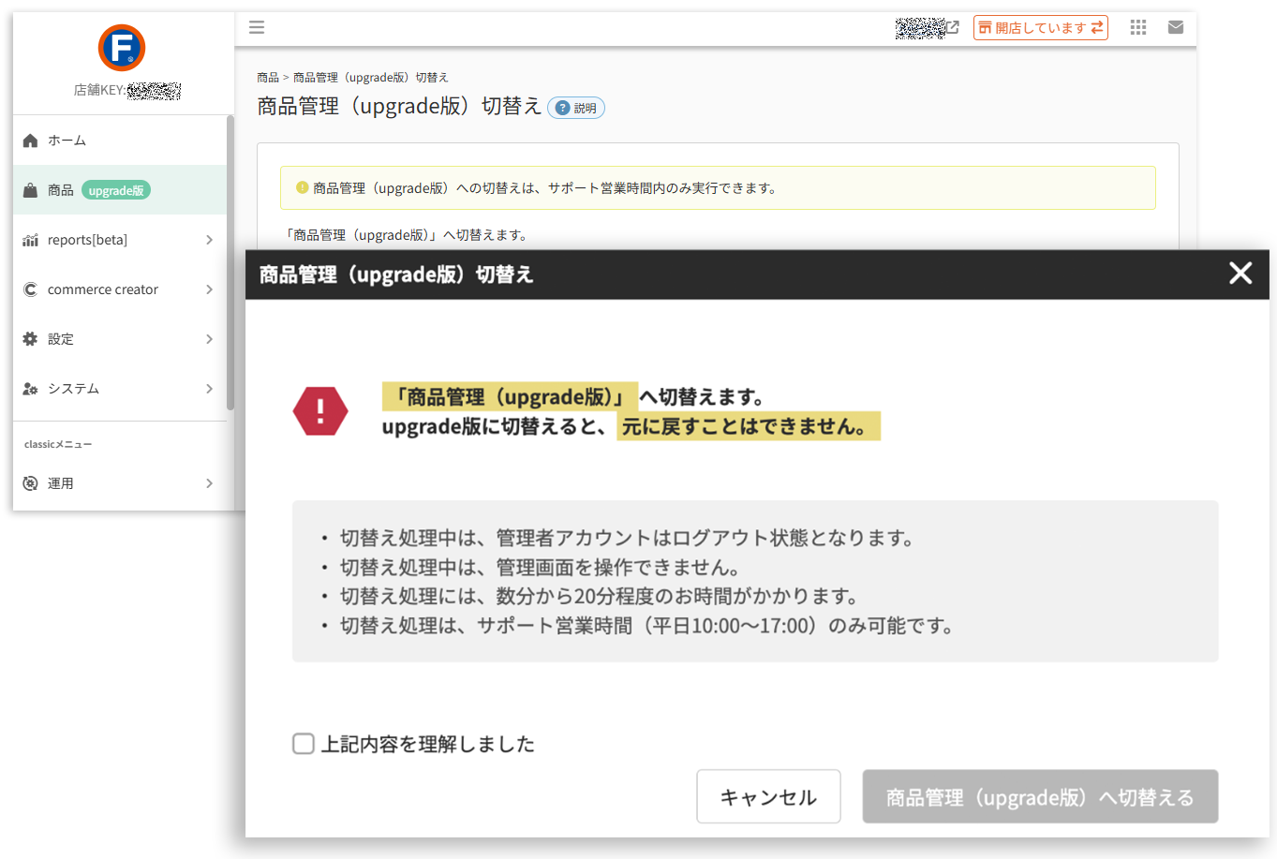Open システム menu item
The height and width of the screenshot is (859, 1277).
119,389
